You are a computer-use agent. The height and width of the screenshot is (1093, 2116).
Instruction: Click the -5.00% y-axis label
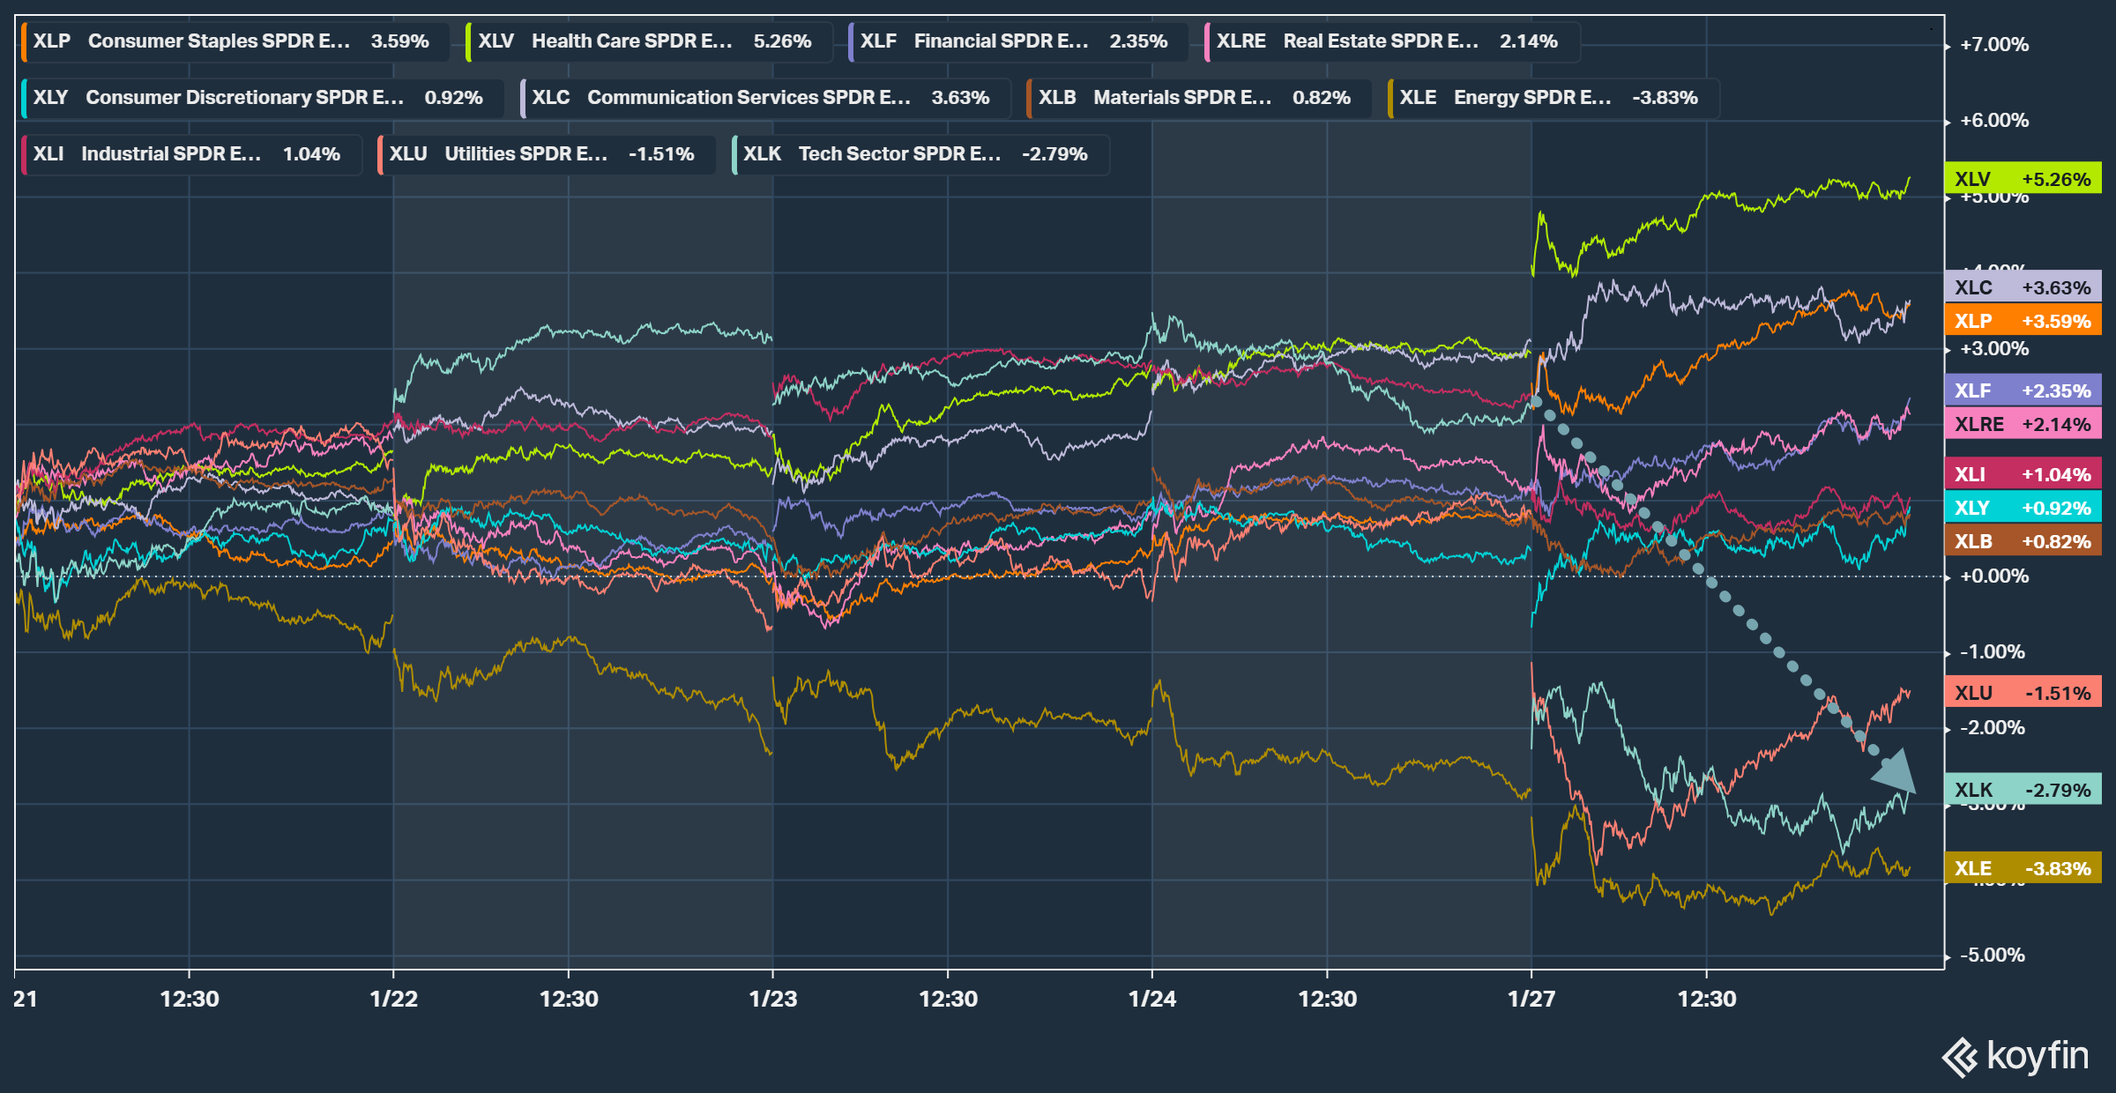[x=1993, y=955]
